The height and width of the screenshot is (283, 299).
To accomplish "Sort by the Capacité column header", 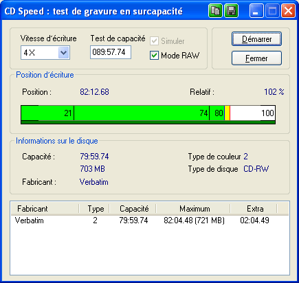I will [x=133, y=209].
